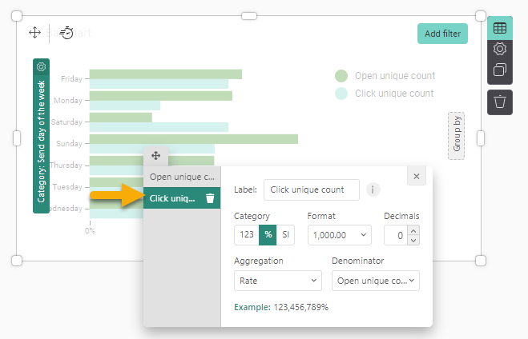The image size is (528, 339).
Task: Click the Group by slot
Action: click(x=457, y=134)
